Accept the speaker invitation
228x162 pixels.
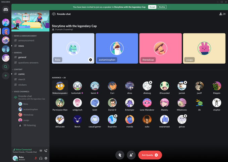[152, 7]
